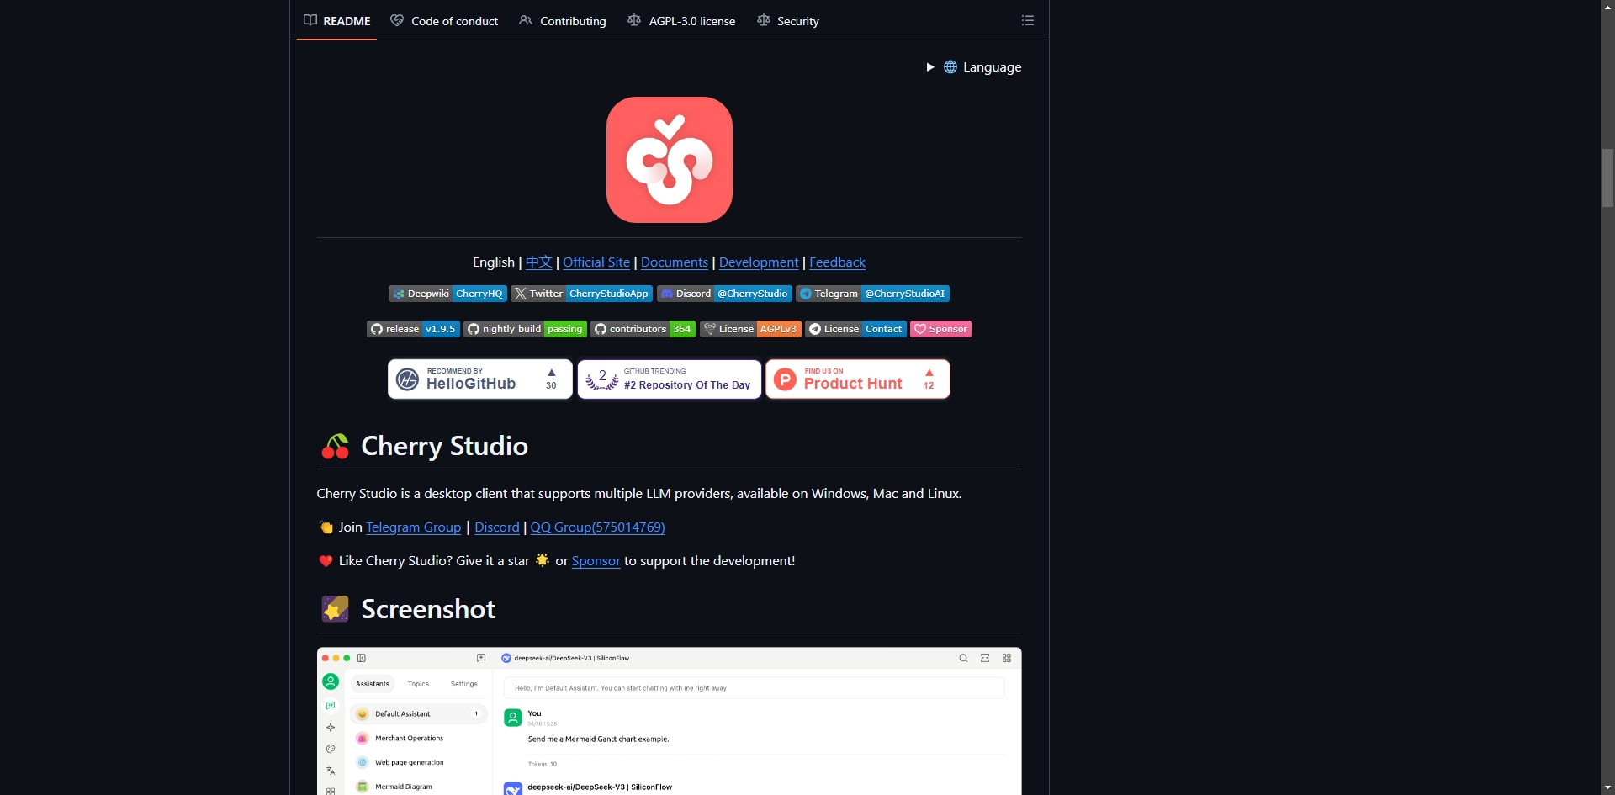Follow the 中文 language link
The image size is (1615, 795).
[x=539, y=262]
